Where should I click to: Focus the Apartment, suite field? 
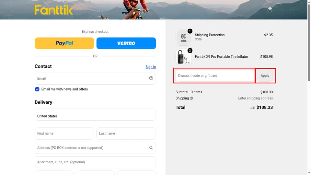(x=95, y=162)
